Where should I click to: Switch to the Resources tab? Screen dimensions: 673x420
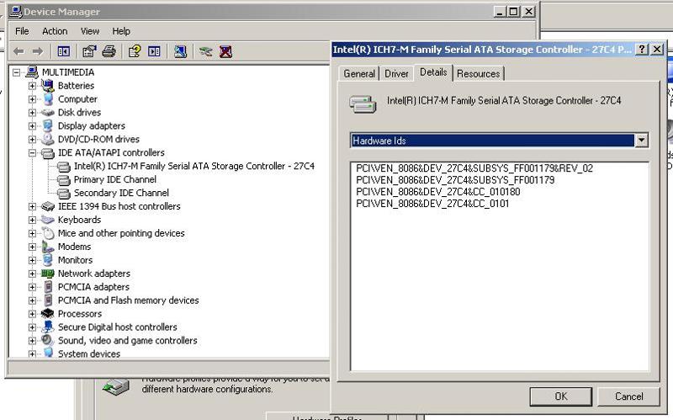click(478, 74)
